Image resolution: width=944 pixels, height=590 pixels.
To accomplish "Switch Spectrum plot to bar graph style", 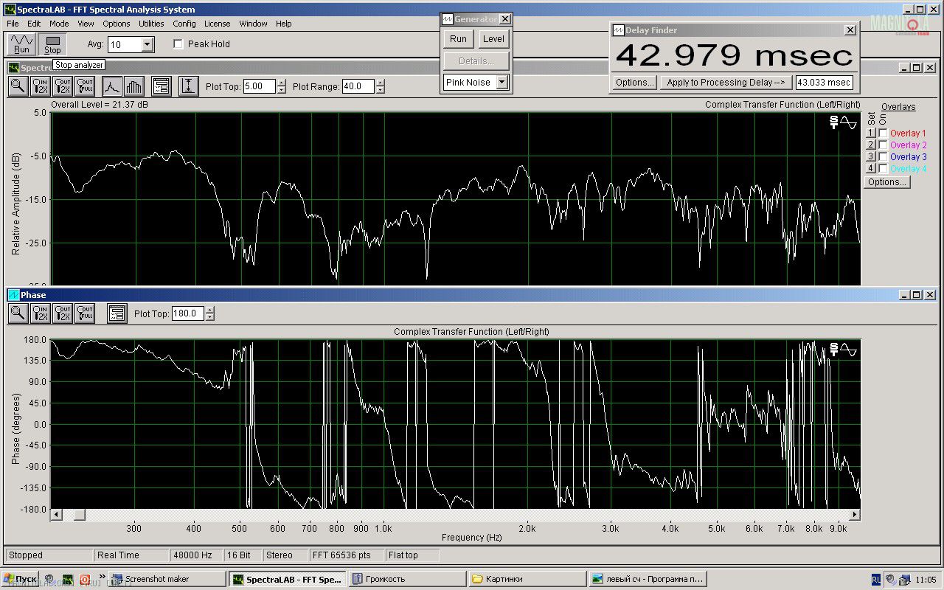I will click(133, 86).
